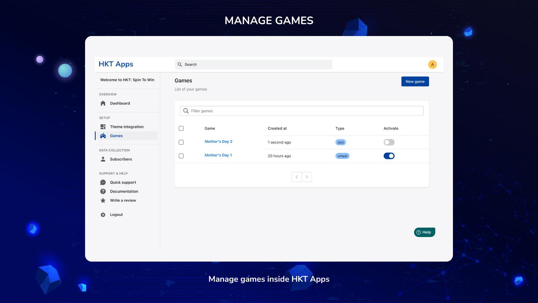This screenshot has width=538, height=303.
Task: Select Games in the Setup menu
Action: (x=116, y=136)
